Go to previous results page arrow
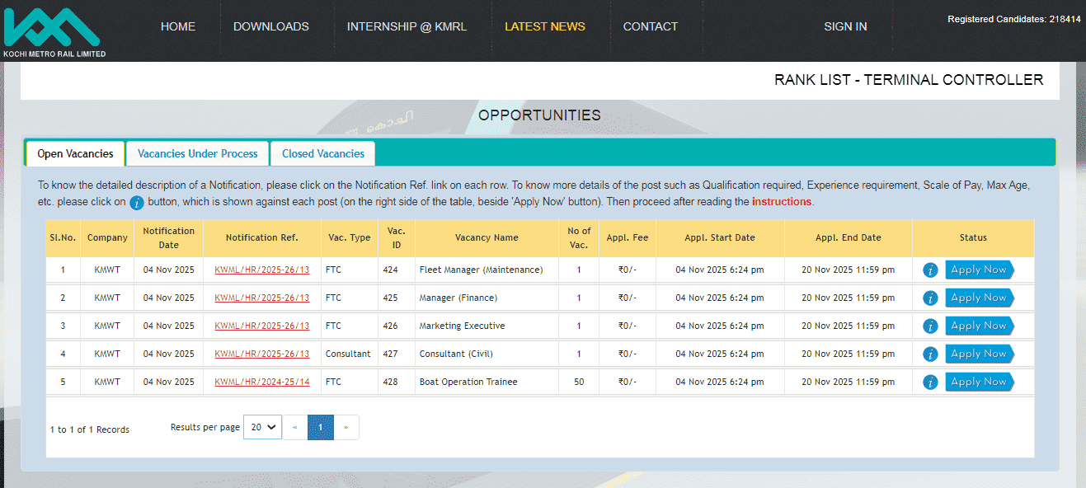This screenshot has height=488, width=1086. tap(295, 427)
